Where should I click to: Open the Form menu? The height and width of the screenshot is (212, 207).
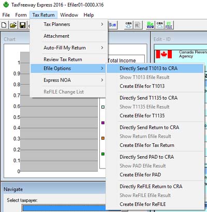pos(21,15)
